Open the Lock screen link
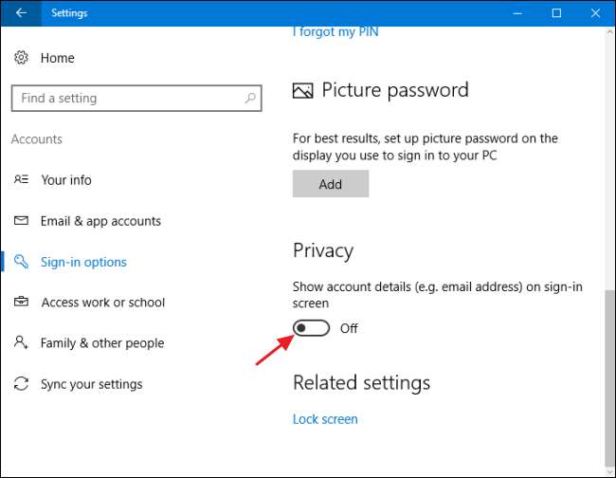This screenshot has width=616, height=478. pyautogui.click(x=325, y=418)
